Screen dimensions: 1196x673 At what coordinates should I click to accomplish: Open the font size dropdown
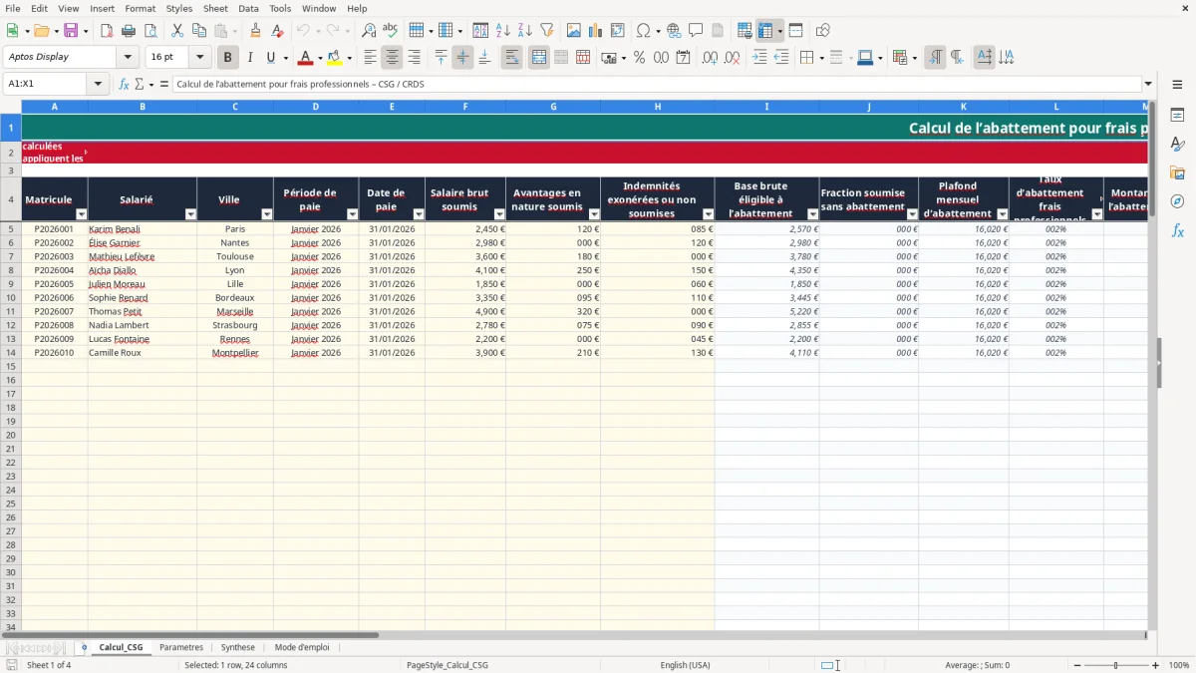pos(199,57)
